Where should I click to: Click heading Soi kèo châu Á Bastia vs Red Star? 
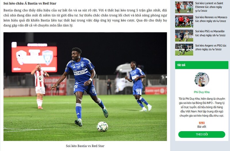click(30, 3)
